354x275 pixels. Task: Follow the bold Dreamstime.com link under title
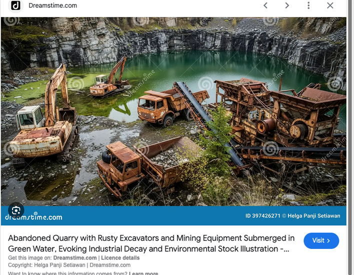coord(75,258)
